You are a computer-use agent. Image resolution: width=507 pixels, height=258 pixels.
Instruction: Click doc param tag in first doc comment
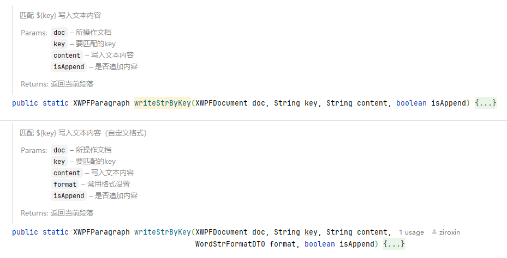(x=59, y=32)
